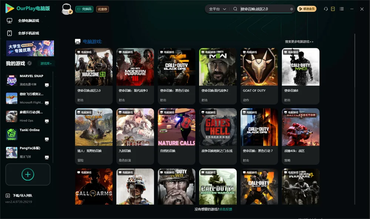Expand the 全平台 platform dropdown
The height and width of the screenshot is (219, 370).
click(x=217, y=9)
